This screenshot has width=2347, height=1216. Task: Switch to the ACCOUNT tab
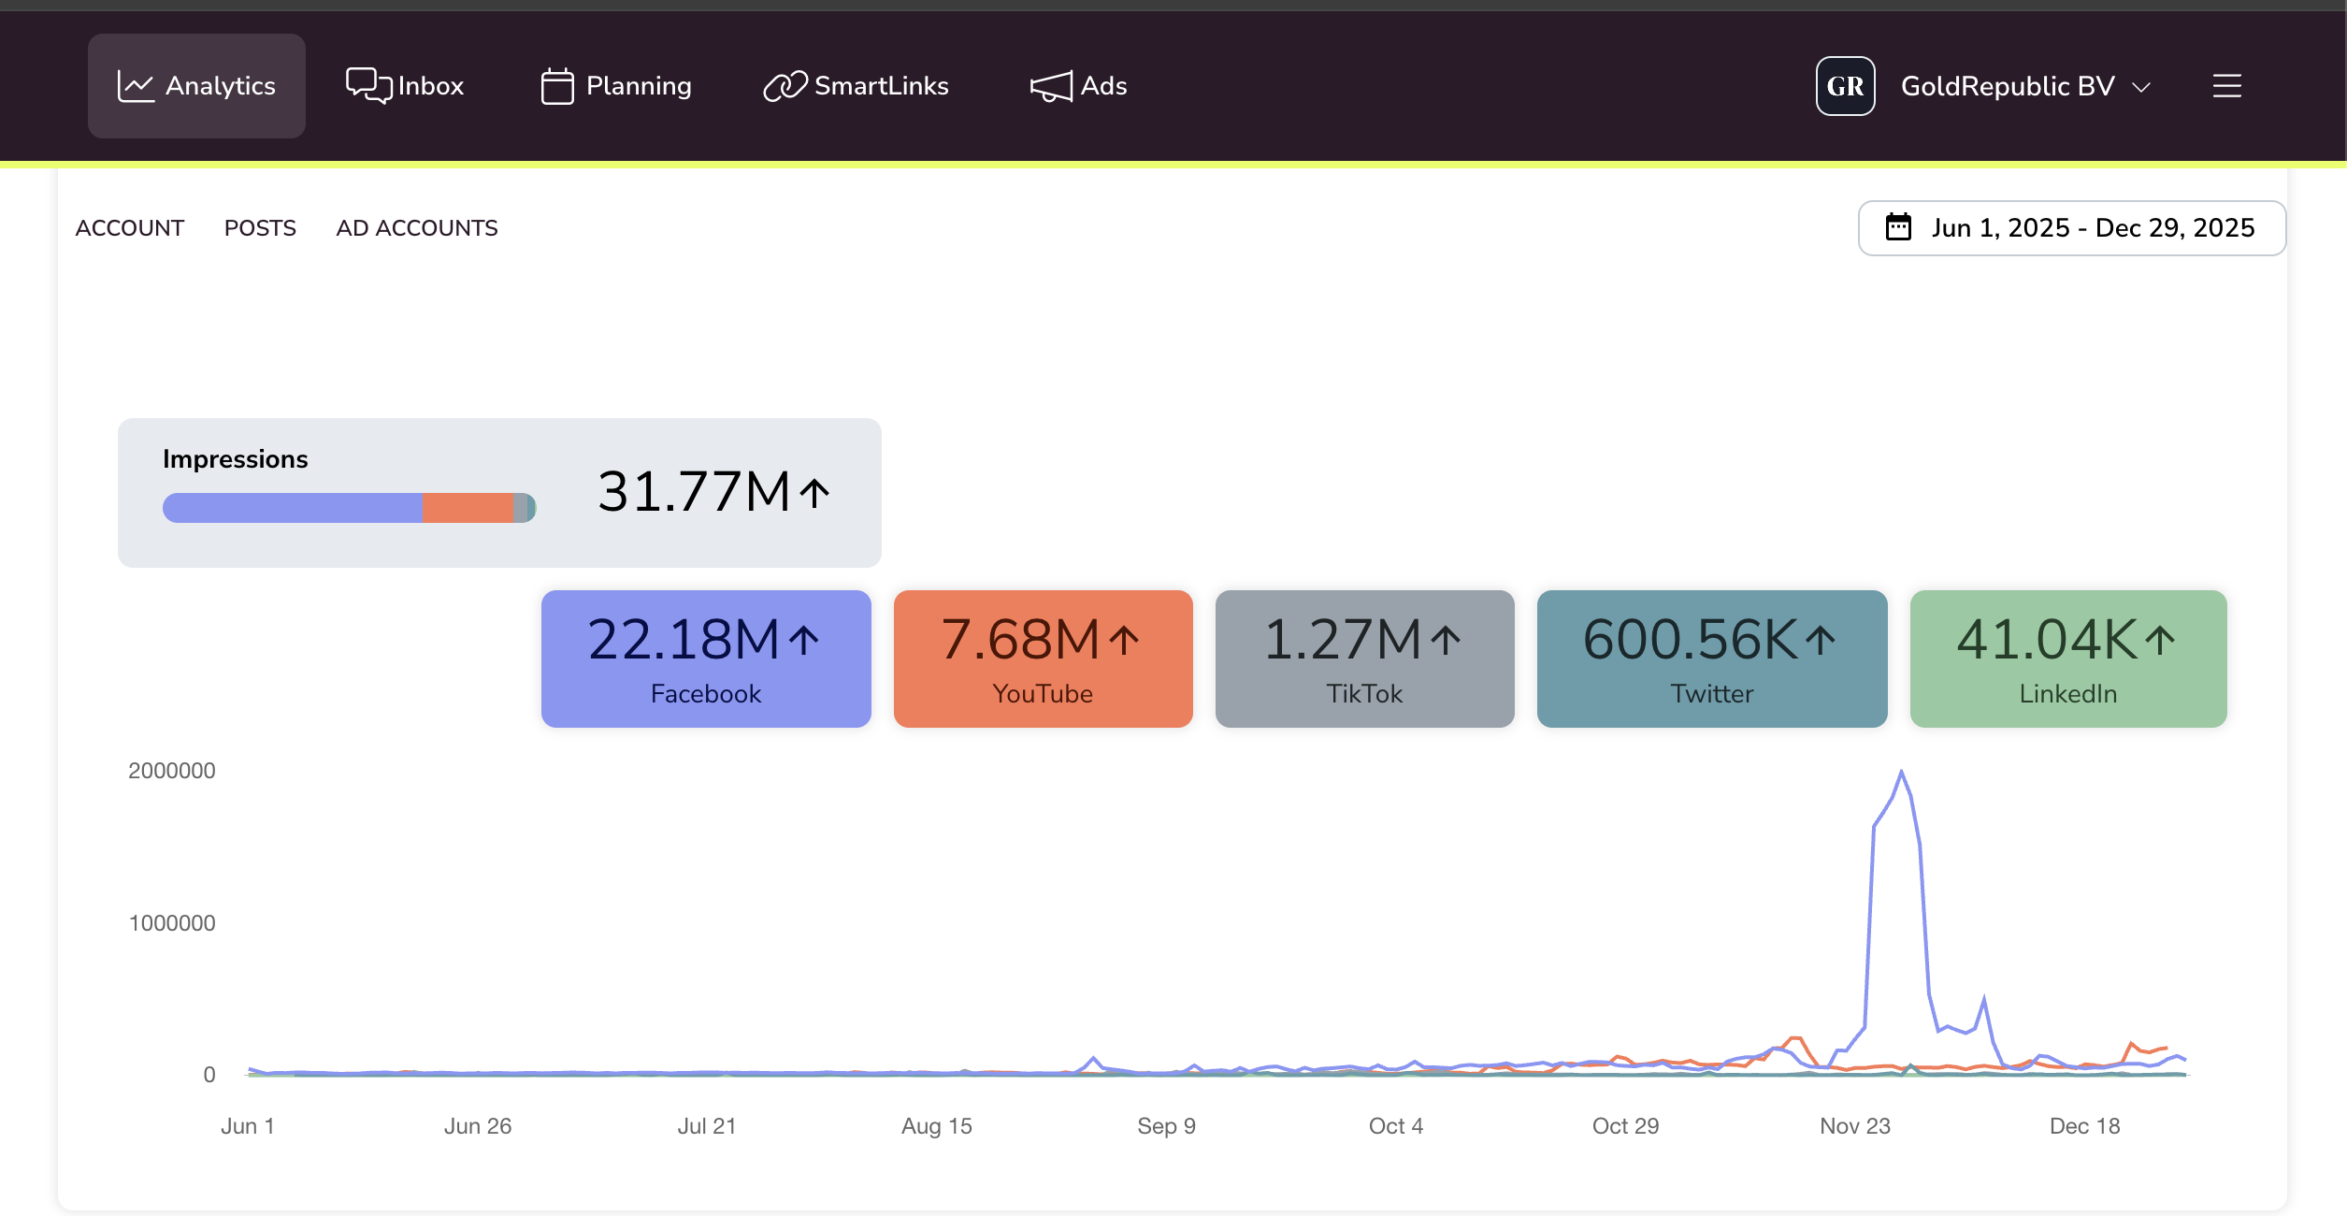point(129,228)
